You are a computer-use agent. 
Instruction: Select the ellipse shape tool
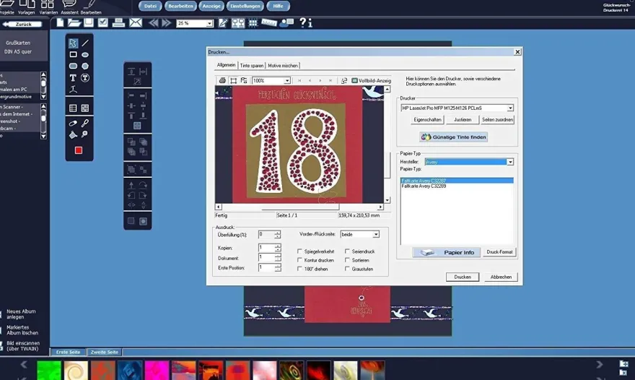[85, 55]
